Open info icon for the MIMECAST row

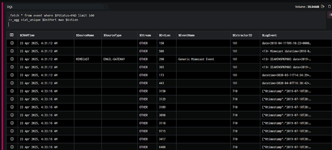click(12, 59)
